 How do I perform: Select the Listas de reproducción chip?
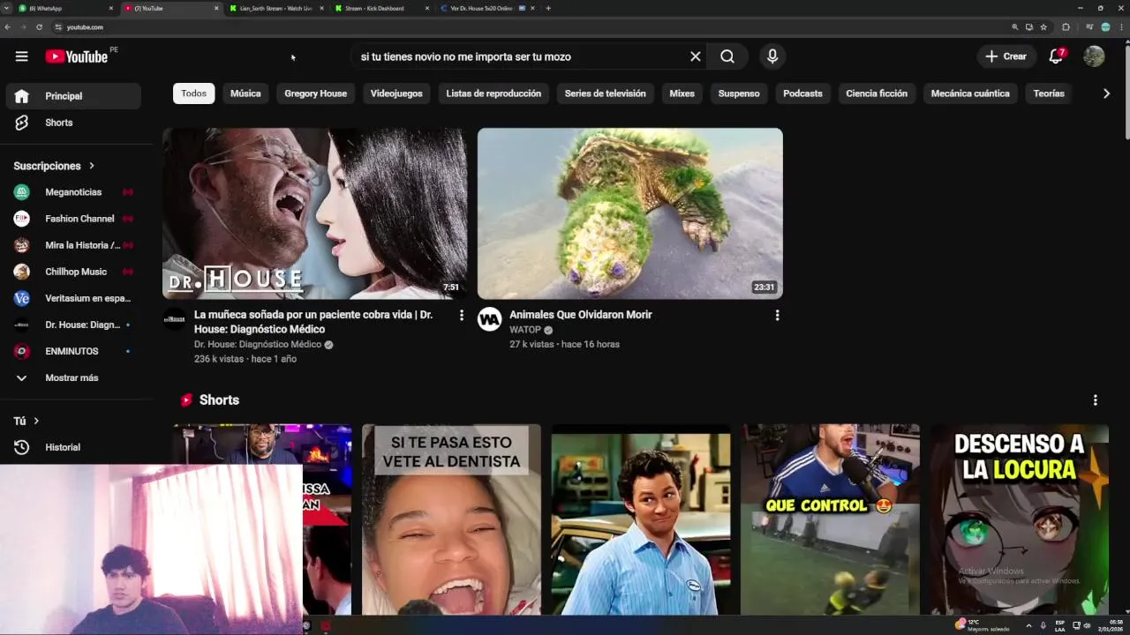pos(493,93)
